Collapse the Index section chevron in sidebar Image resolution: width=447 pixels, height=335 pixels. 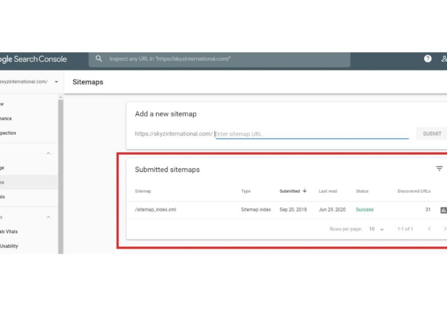(x=48, y=153)
